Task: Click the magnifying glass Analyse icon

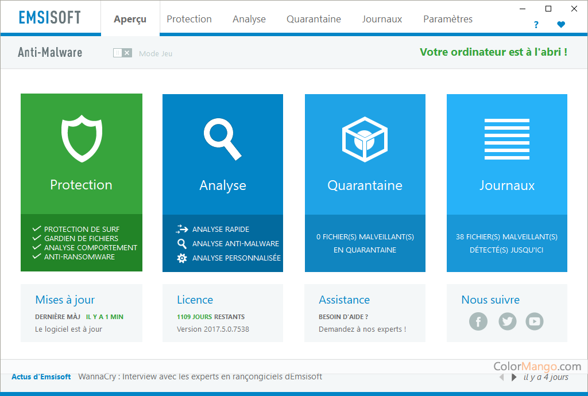Action: [223, 139]
